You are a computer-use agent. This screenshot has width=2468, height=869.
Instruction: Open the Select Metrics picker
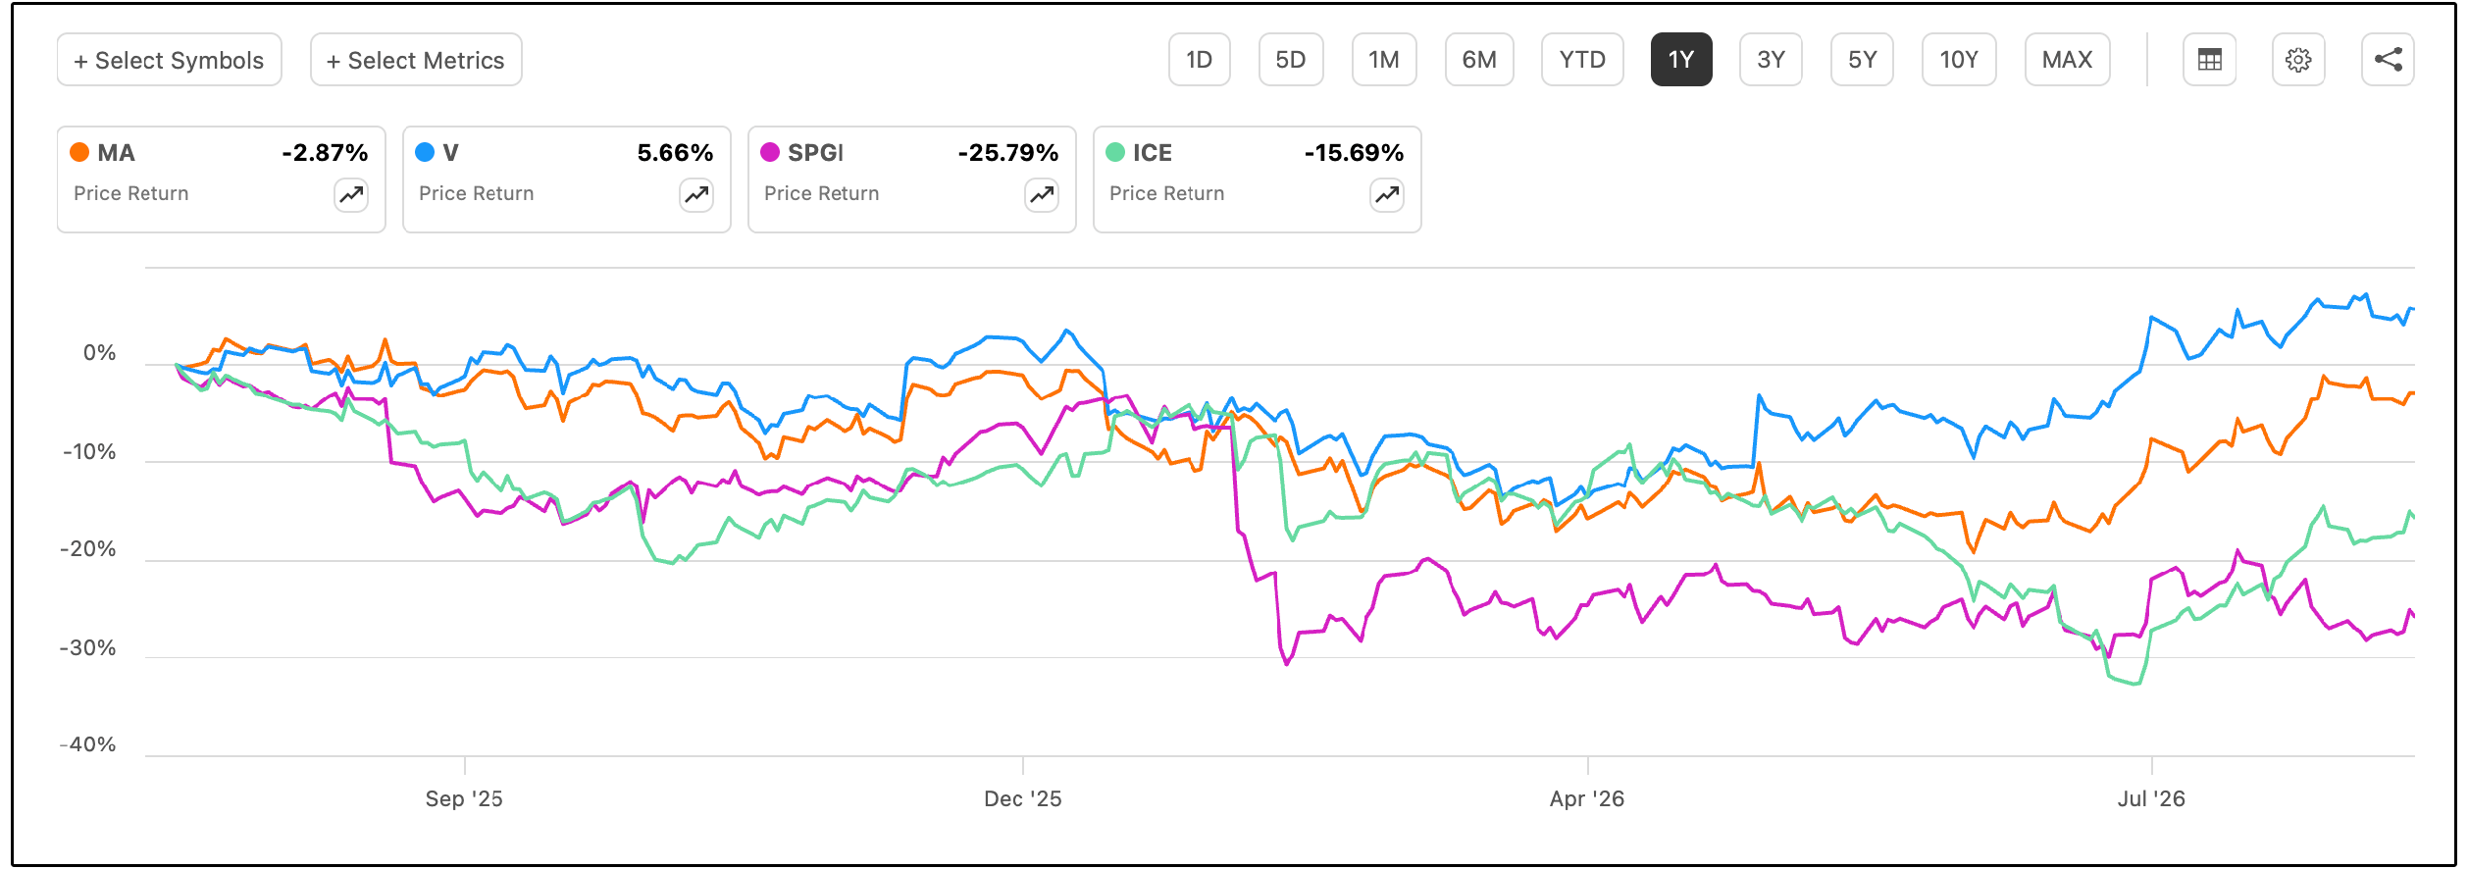pyautogui.click(x=416, y=60)
